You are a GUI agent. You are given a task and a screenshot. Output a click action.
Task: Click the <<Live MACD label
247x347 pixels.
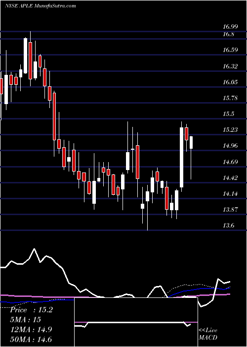[x=208, y=334]
